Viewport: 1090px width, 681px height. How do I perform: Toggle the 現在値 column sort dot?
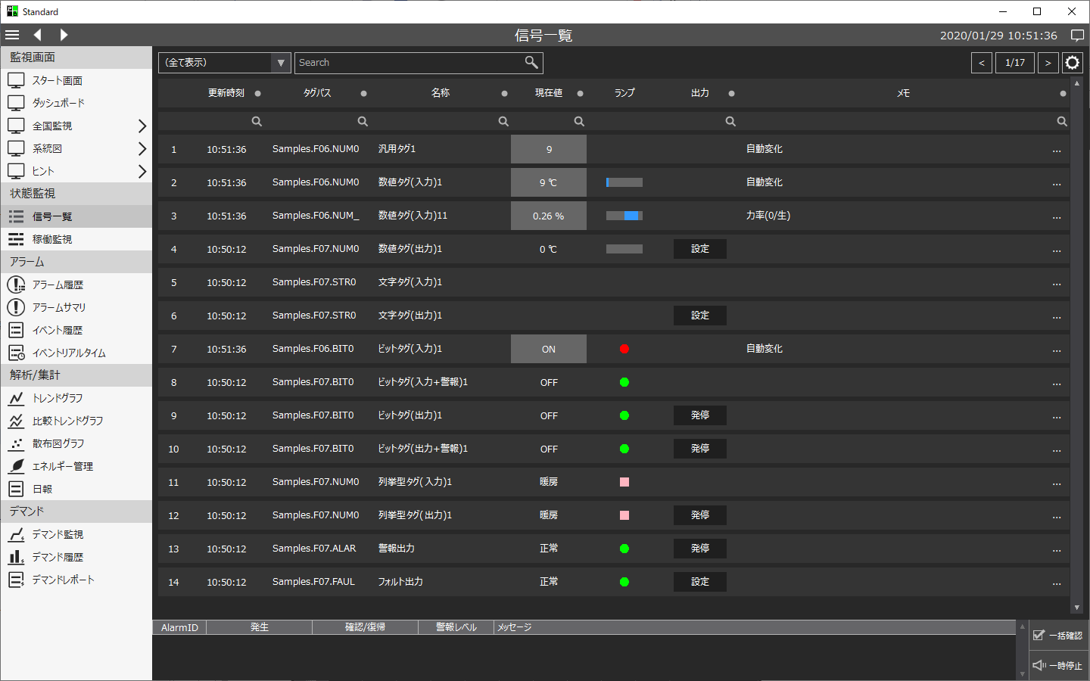(580, 94)
